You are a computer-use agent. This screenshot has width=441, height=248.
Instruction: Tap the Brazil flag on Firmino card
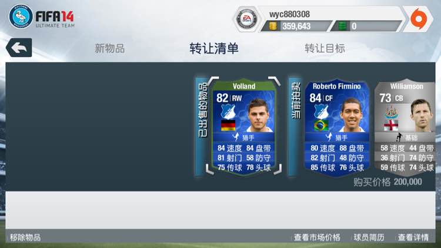coord(321,125)
